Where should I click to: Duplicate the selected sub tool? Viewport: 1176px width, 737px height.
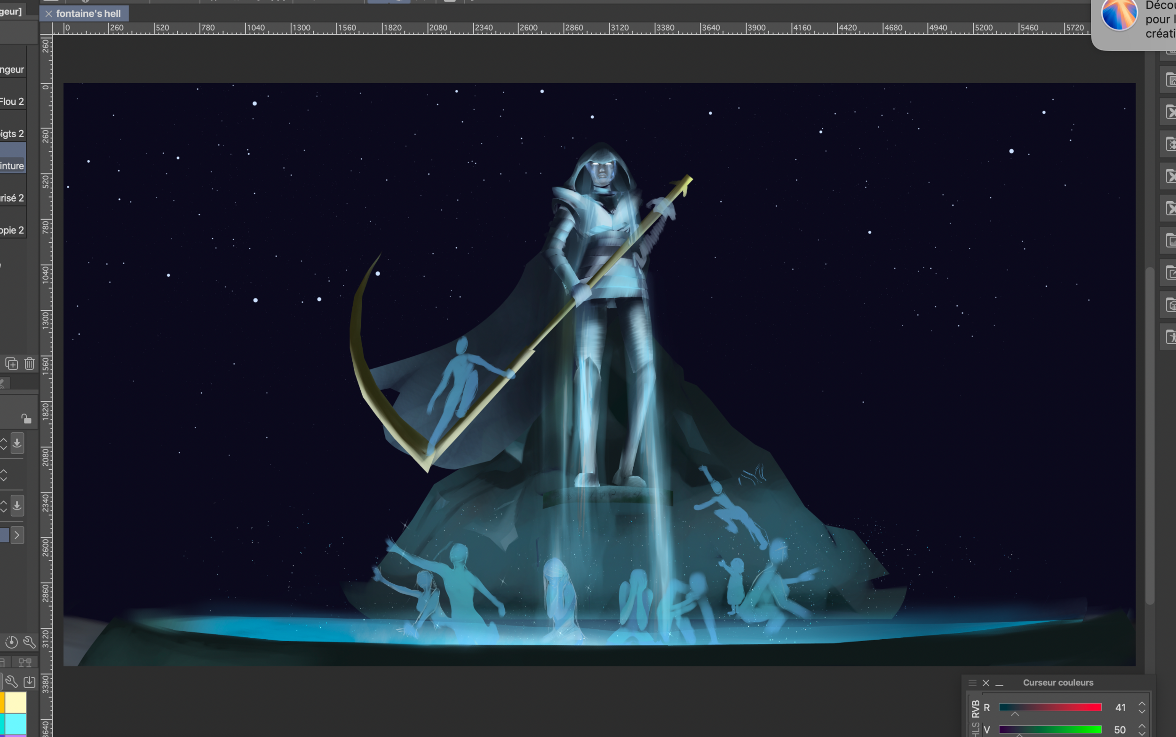11,364
